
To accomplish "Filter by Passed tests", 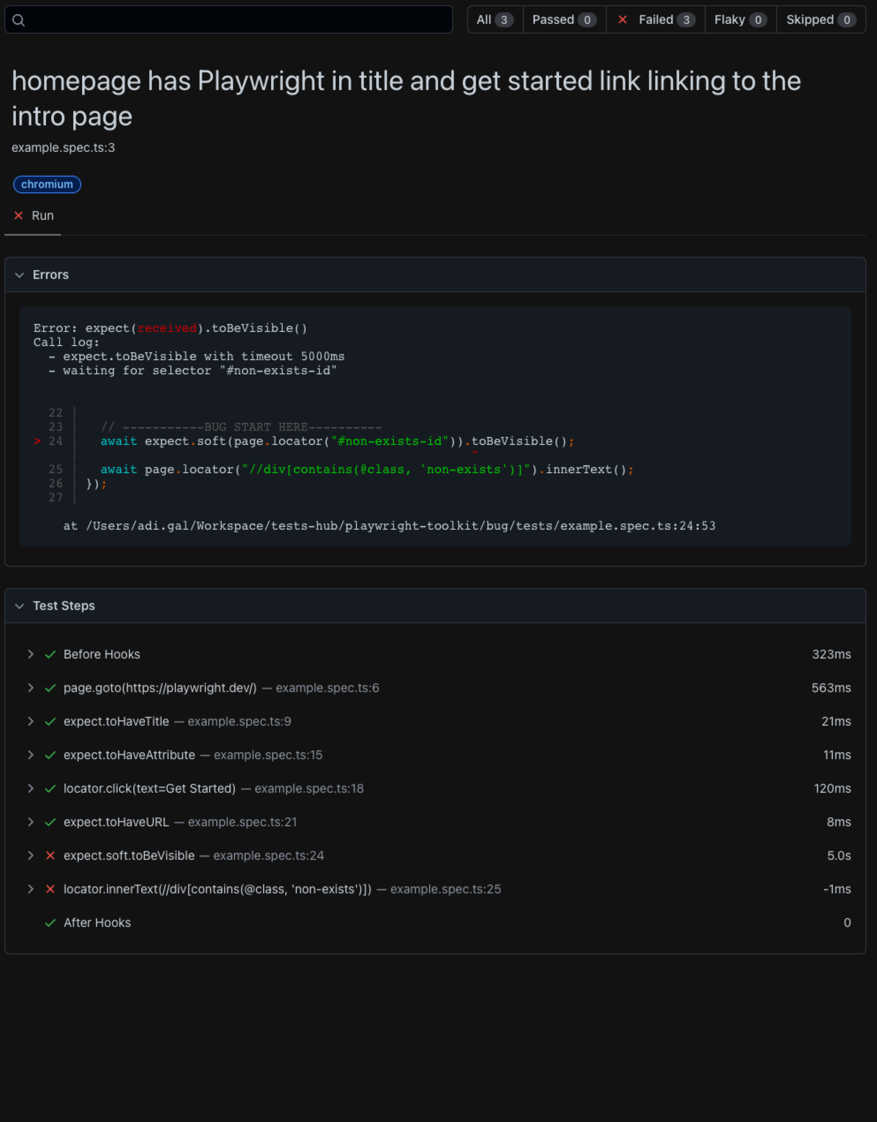I will point(564,19).
